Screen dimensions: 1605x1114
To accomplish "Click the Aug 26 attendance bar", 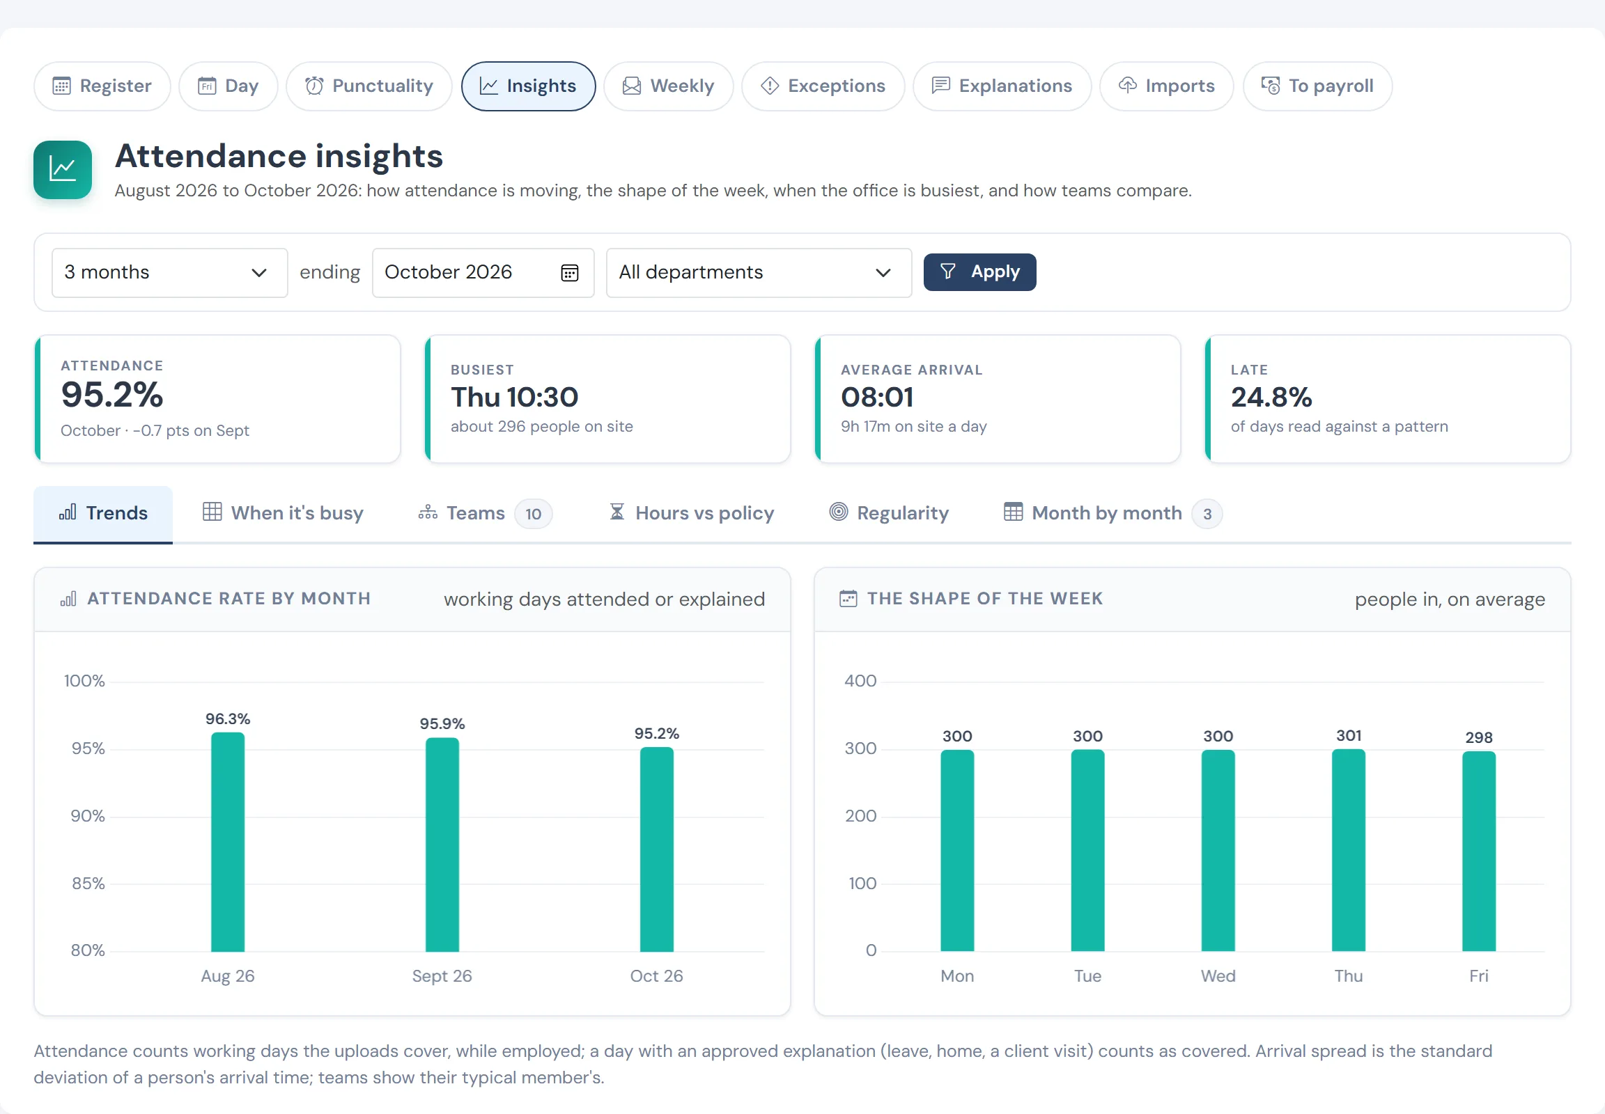I will coord(228,842).
